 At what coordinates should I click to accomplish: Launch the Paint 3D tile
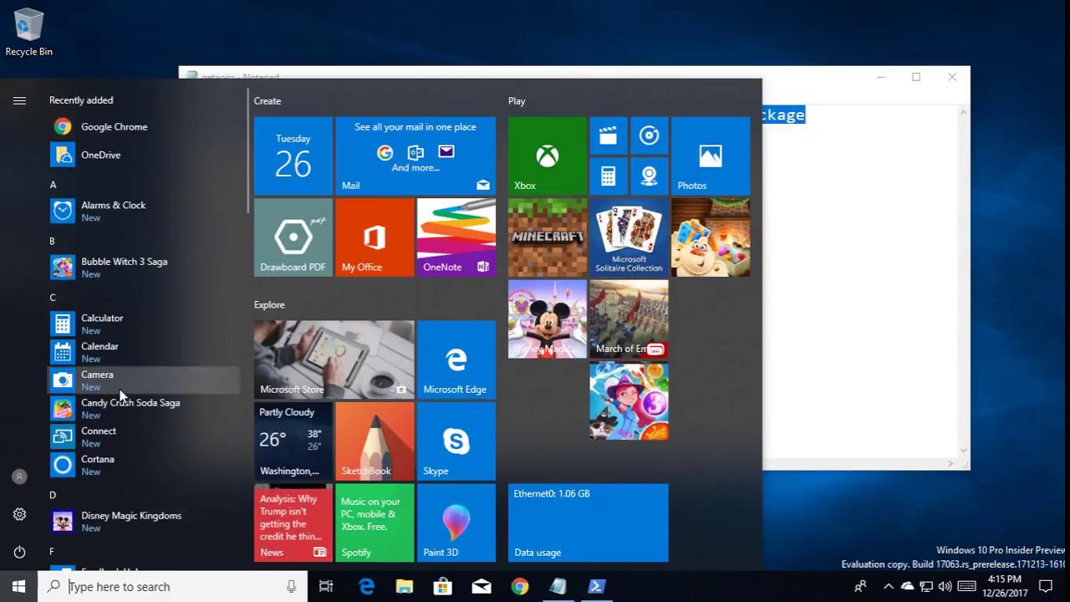(x=456, y=523)
